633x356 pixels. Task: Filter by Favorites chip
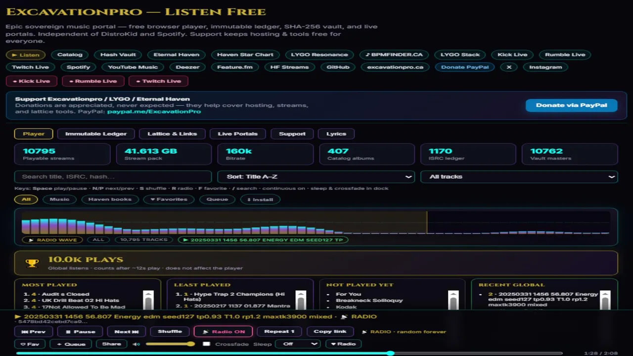point(169,199)
